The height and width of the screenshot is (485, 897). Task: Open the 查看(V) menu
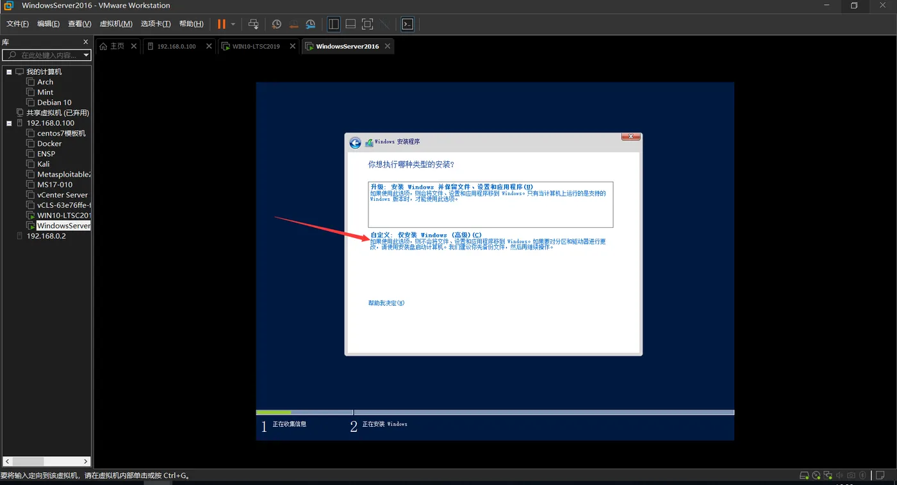click(79, 24)
